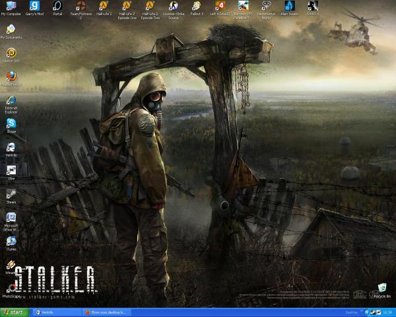Click the system tray clock
The image size is (396, 317).
[x=389, y=312]
